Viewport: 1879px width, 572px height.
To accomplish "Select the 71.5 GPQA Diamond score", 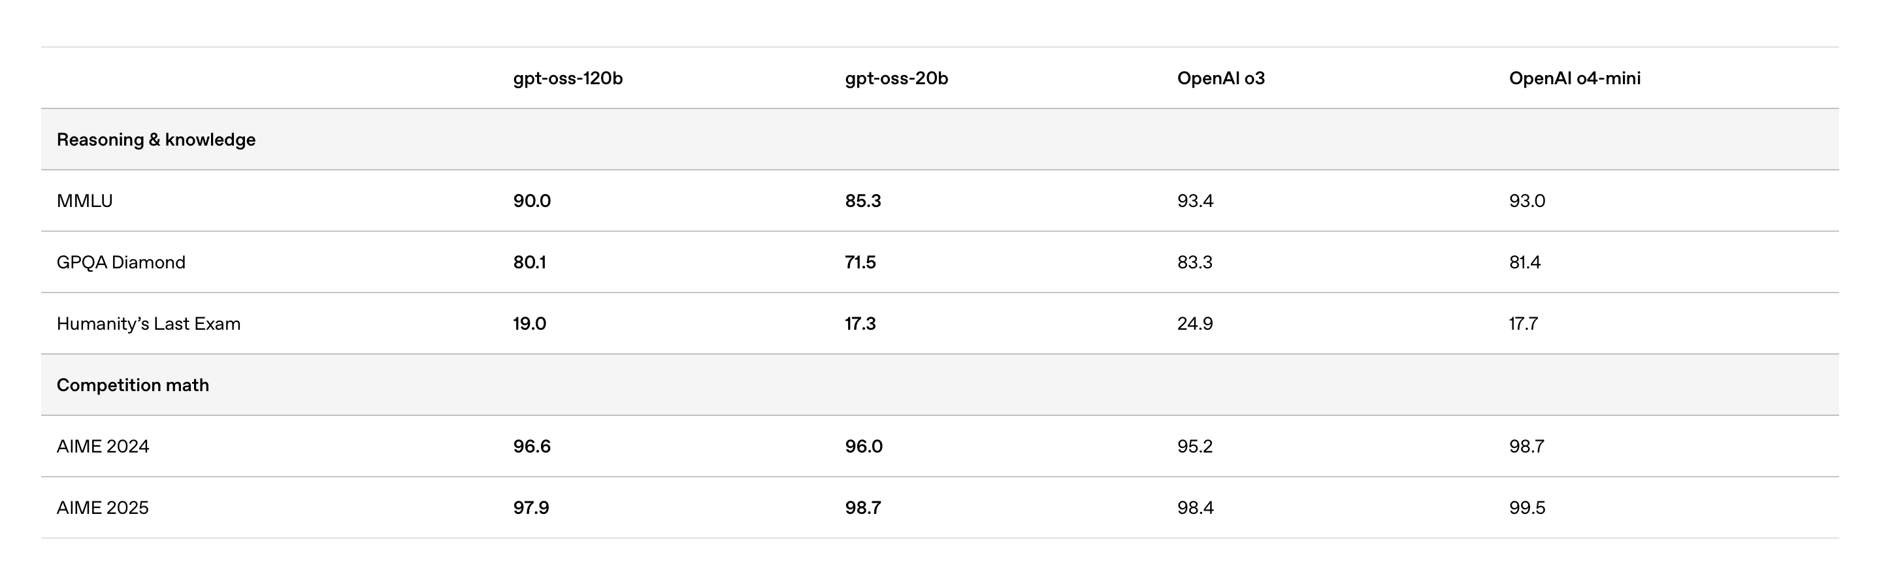I will pos(860,262).
